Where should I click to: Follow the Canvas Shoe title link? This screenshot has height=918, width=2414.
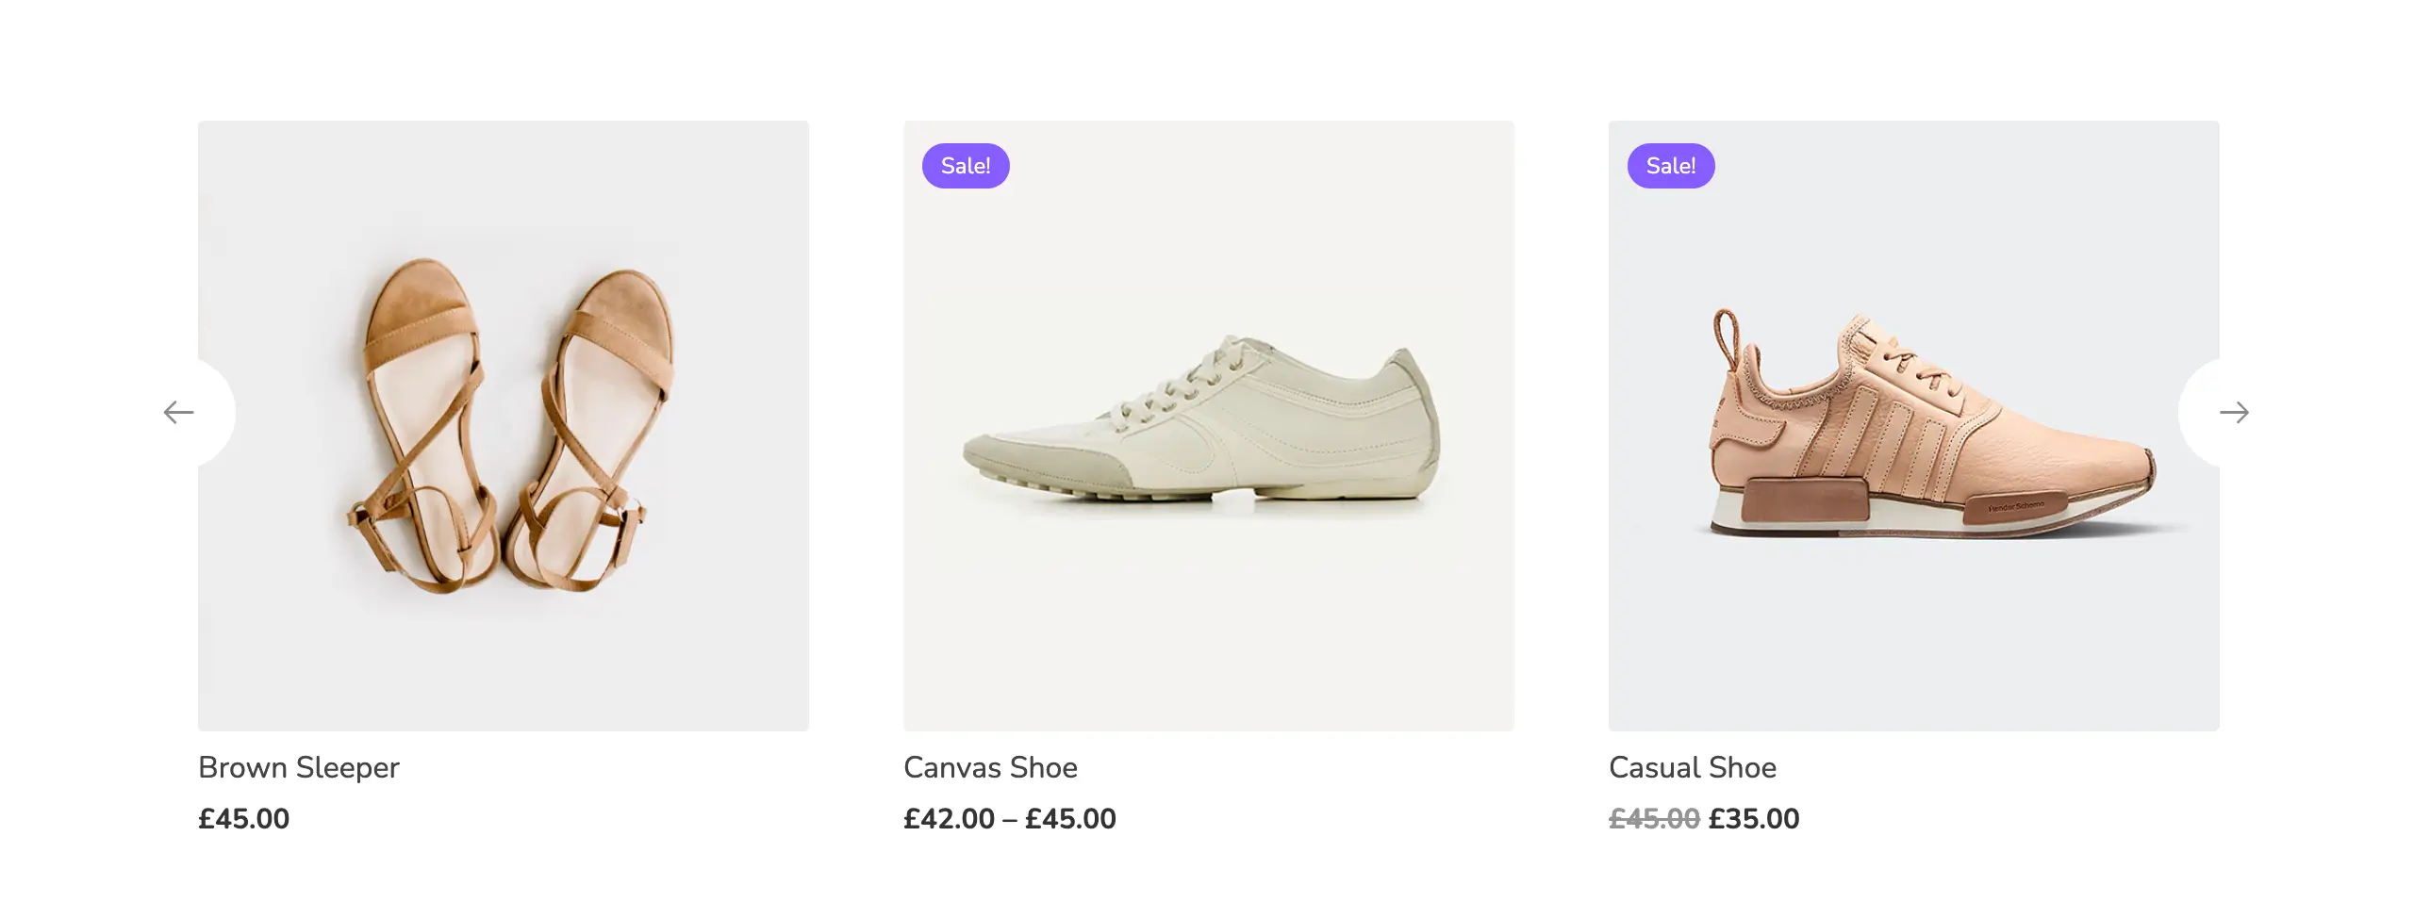[990, 768]
